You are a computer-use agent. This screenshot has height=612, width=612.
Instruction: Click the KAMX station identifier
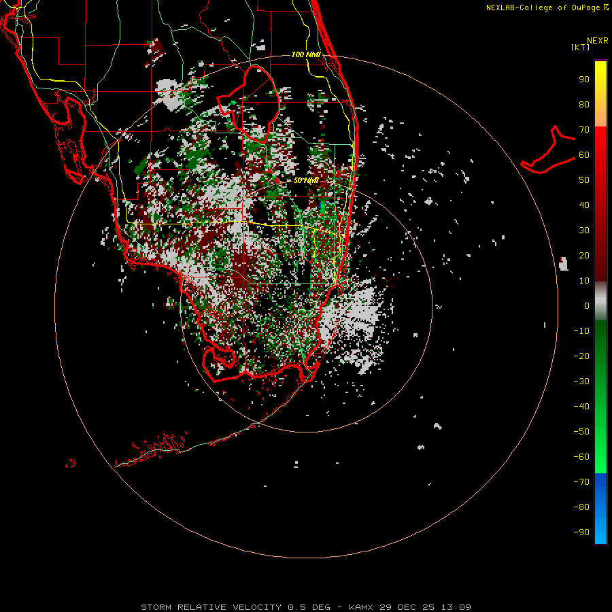coord(361,607)
